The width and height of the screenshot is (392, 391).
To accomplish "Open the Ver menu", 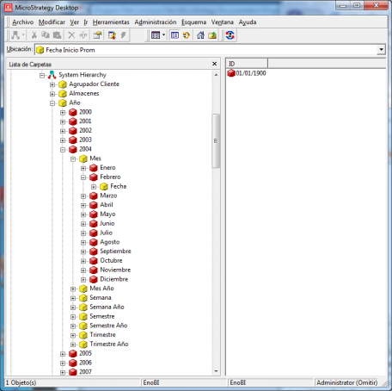I will pos(75,22).
